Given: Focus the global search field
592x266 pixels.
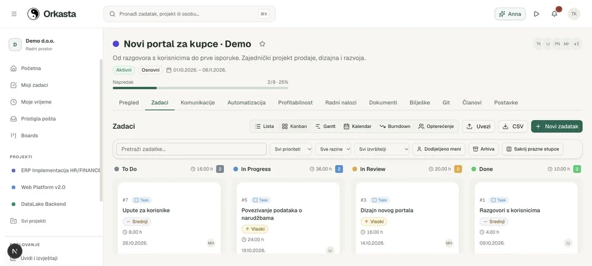Looking at the screenshot, I should 189,14.
